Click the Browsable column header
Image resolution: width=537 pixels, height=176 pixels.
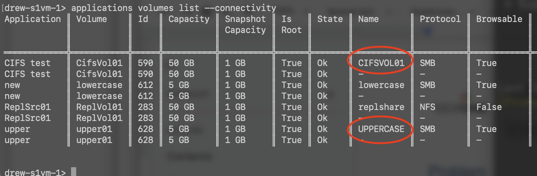click(x=499, y=19)
